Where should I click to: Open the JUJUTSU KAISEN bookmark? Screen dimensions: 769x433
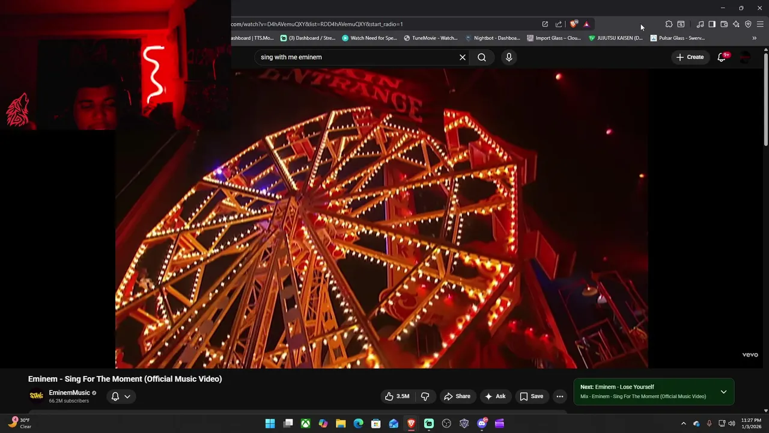616,38
